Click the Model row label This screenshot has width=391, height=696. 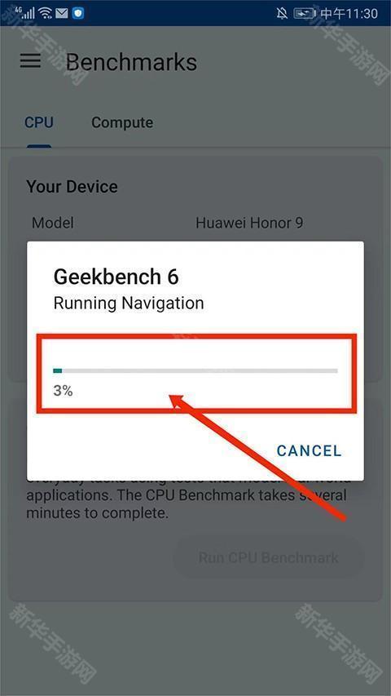click(53, 223)
